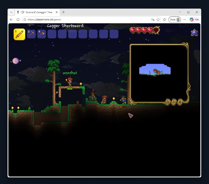The image size is (209, 184).
Task: Close the Terraria browser tab
Action: tap(57, 12)
